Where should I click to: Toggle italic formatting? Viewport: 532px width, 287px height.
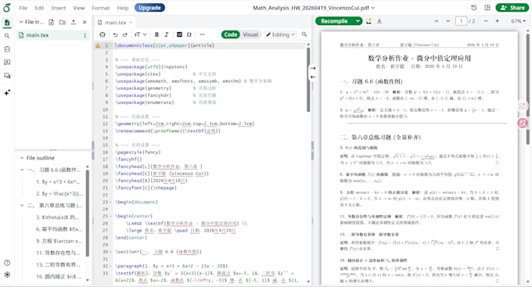[166, 34]
